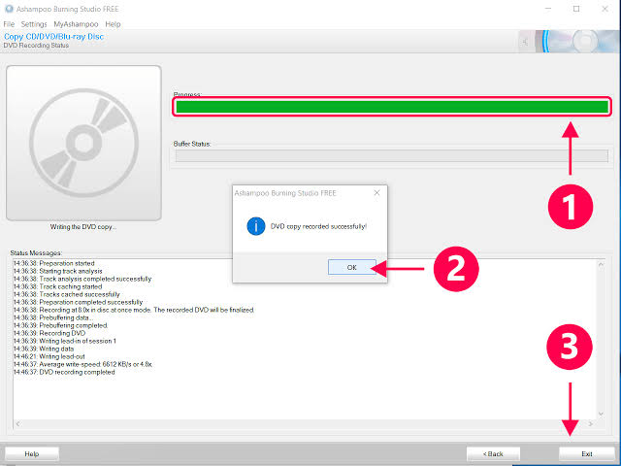Select 'Copy CD/DVD/Blu-ray Disc' heading
Image resolution: width=621 pixels, height=466 pixels.
click(54, 37)
